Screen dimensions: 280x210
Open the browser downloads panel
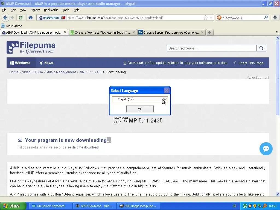275,17
